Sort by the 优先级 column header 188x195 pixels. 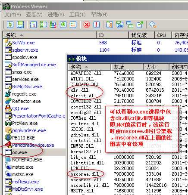(141, 35)
